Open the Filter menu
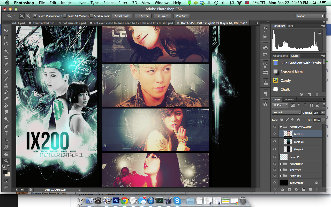Image resolution: width=331 pixels, height=207 pixels. tap(123, 3)
